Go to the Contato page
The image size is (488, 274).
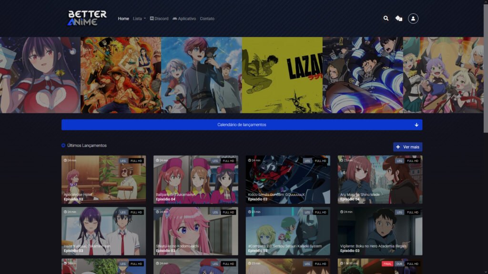click(x=207, y=19)
